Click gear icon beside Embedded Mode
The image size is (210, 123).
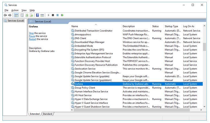pyautogui.click(x=73, y=46)
